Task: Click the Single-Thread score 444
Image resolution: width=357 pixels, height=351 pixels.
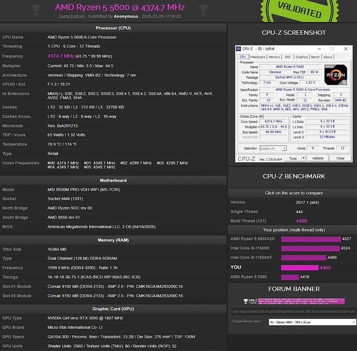Action: pyautogui.click(x=299, y=212)
